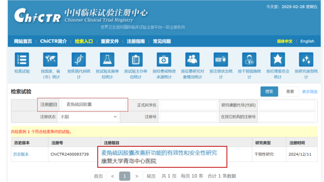Click 注册号 column header in results table
This screenshot has height=182, width=324.
[x=57, y=143]
